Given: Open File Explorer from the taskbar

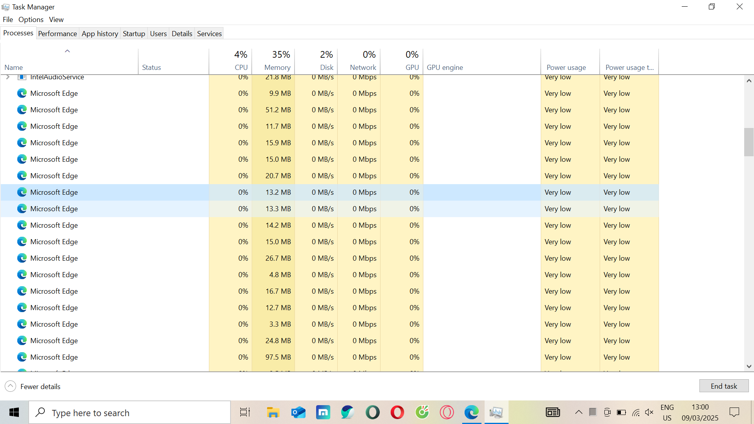Looking at the screenshot, I should pos(273,412).
